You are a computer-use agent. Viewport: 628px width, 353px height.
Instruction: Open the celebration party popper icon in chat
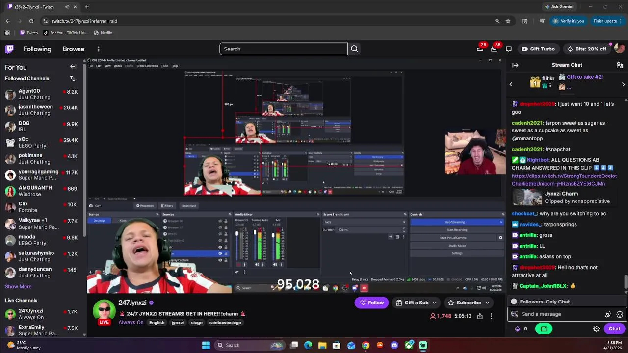(608, 314)
